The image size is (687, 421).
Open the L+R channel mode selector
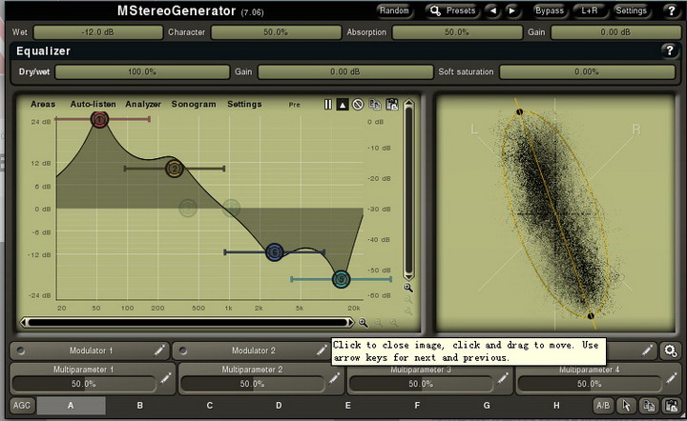(590, 10)
